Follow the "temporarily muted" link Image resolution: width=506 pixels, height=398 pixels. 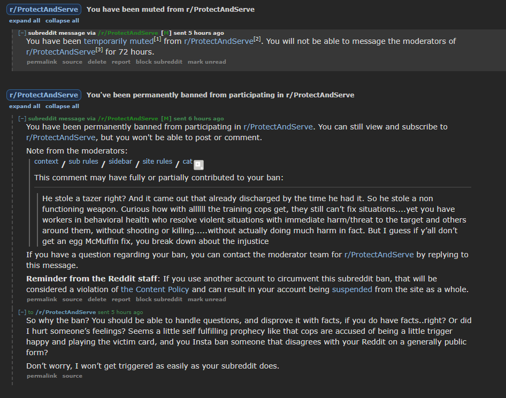117,41
